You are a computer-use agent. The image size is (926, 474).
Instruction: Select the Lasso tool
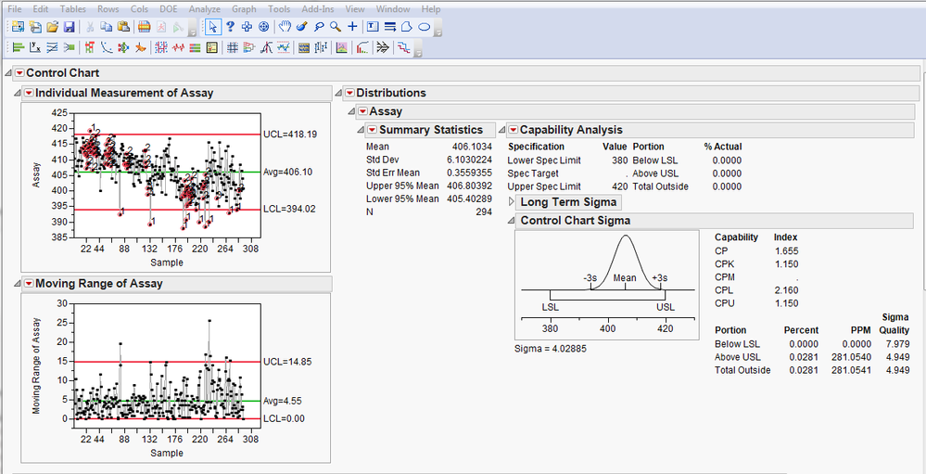coord(319,27)
